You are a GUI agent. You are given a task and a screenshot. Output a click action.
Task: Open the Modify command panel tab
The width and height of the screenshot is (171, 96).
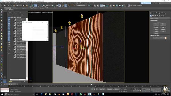pos(154,13)
